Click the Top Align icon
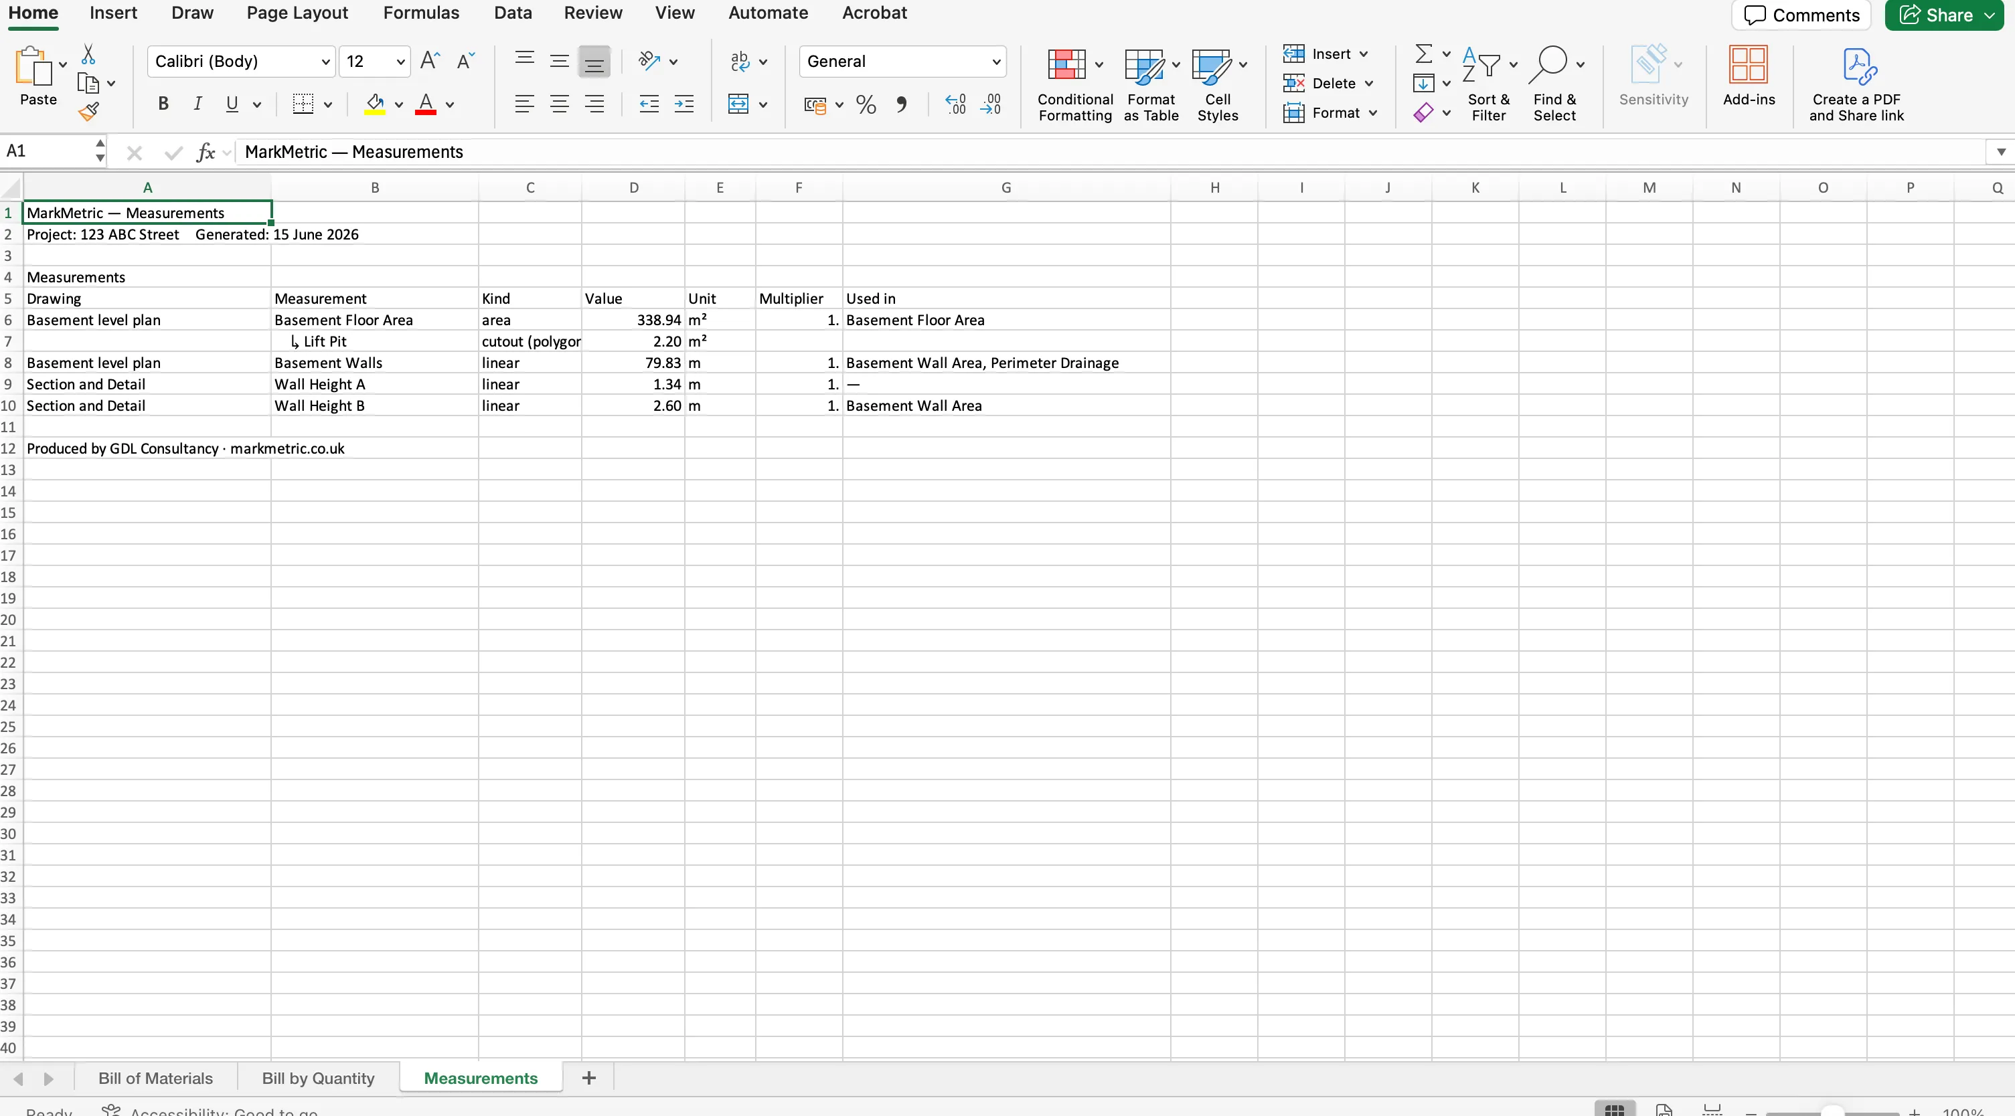 coord(525,61)
